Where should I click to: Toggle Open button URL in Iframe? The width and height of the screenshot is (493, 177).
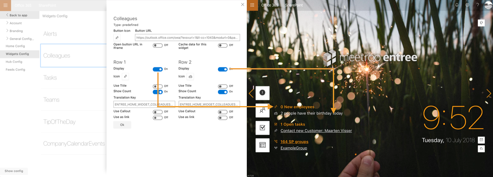click(158, 45)
